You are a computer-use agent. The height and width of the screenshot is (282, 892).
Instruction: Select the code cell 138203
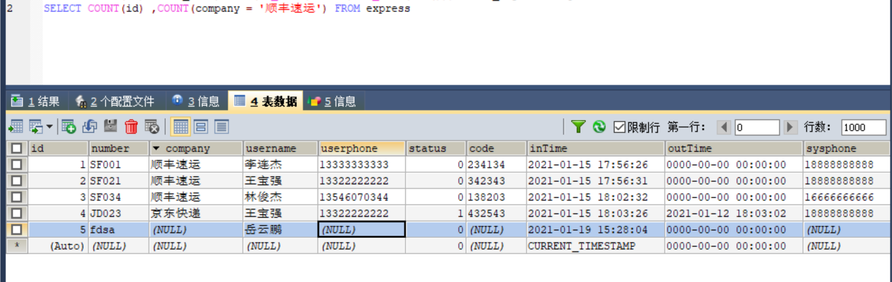tap(496, 197)
